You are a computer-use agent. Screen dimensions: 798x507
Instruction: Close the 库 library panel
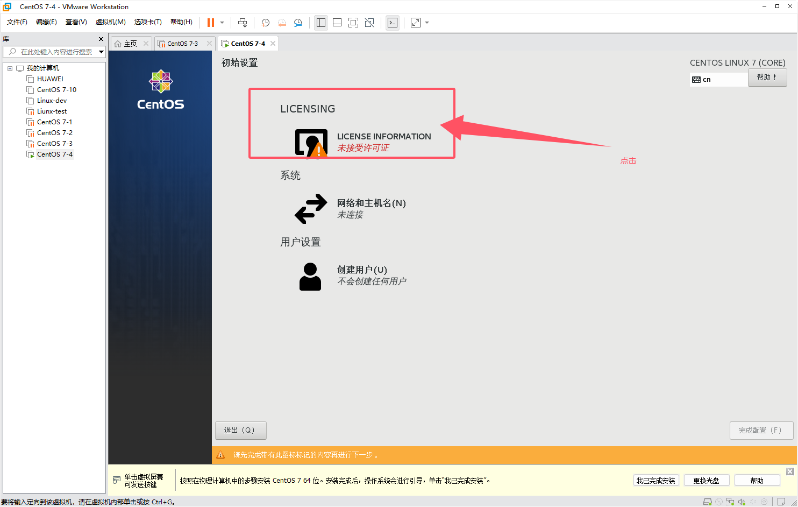101,39
